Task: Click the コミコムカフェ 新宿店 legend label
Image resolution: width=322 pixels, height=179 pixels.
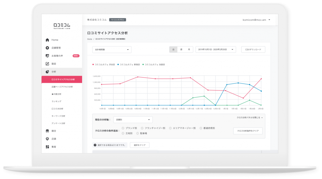Action: tap(130, 64)
